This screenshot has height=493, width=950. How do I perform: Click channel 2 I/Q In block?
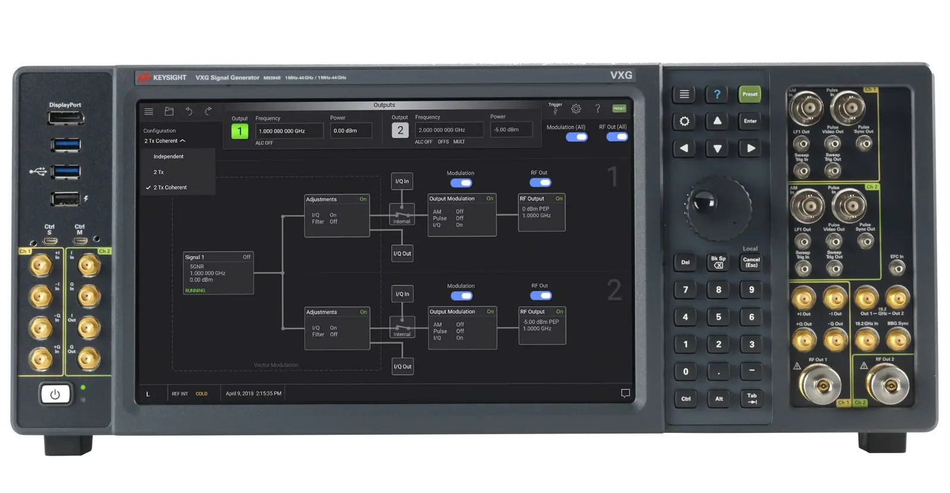point(402,294)
